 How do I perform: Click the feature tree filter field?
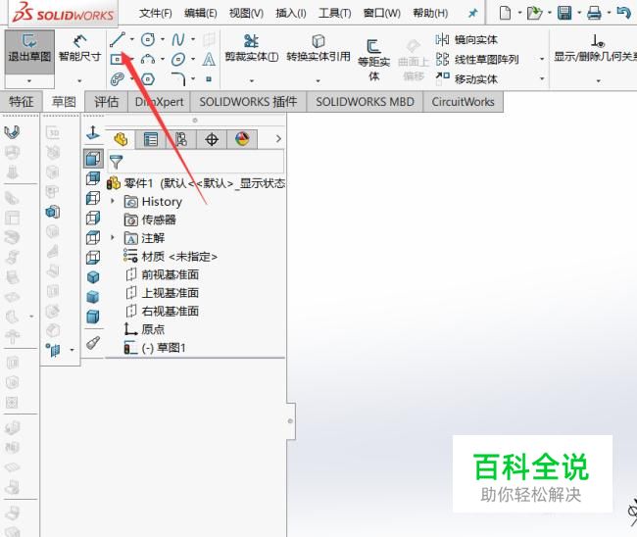coord(196,162)
